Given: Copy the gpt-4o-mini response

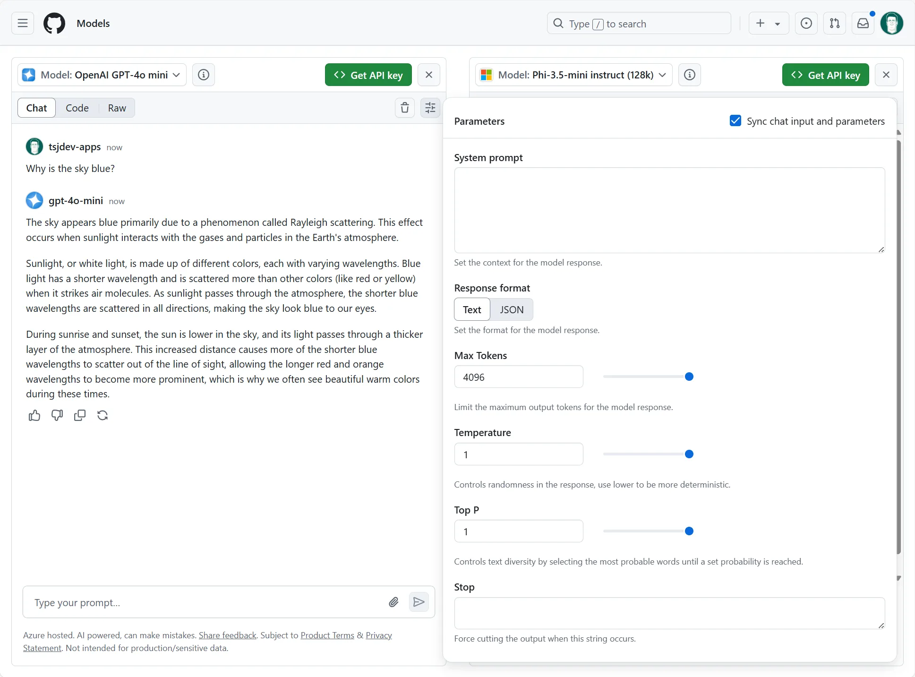Looking at the screenshot, I should [x=80, y=415].
